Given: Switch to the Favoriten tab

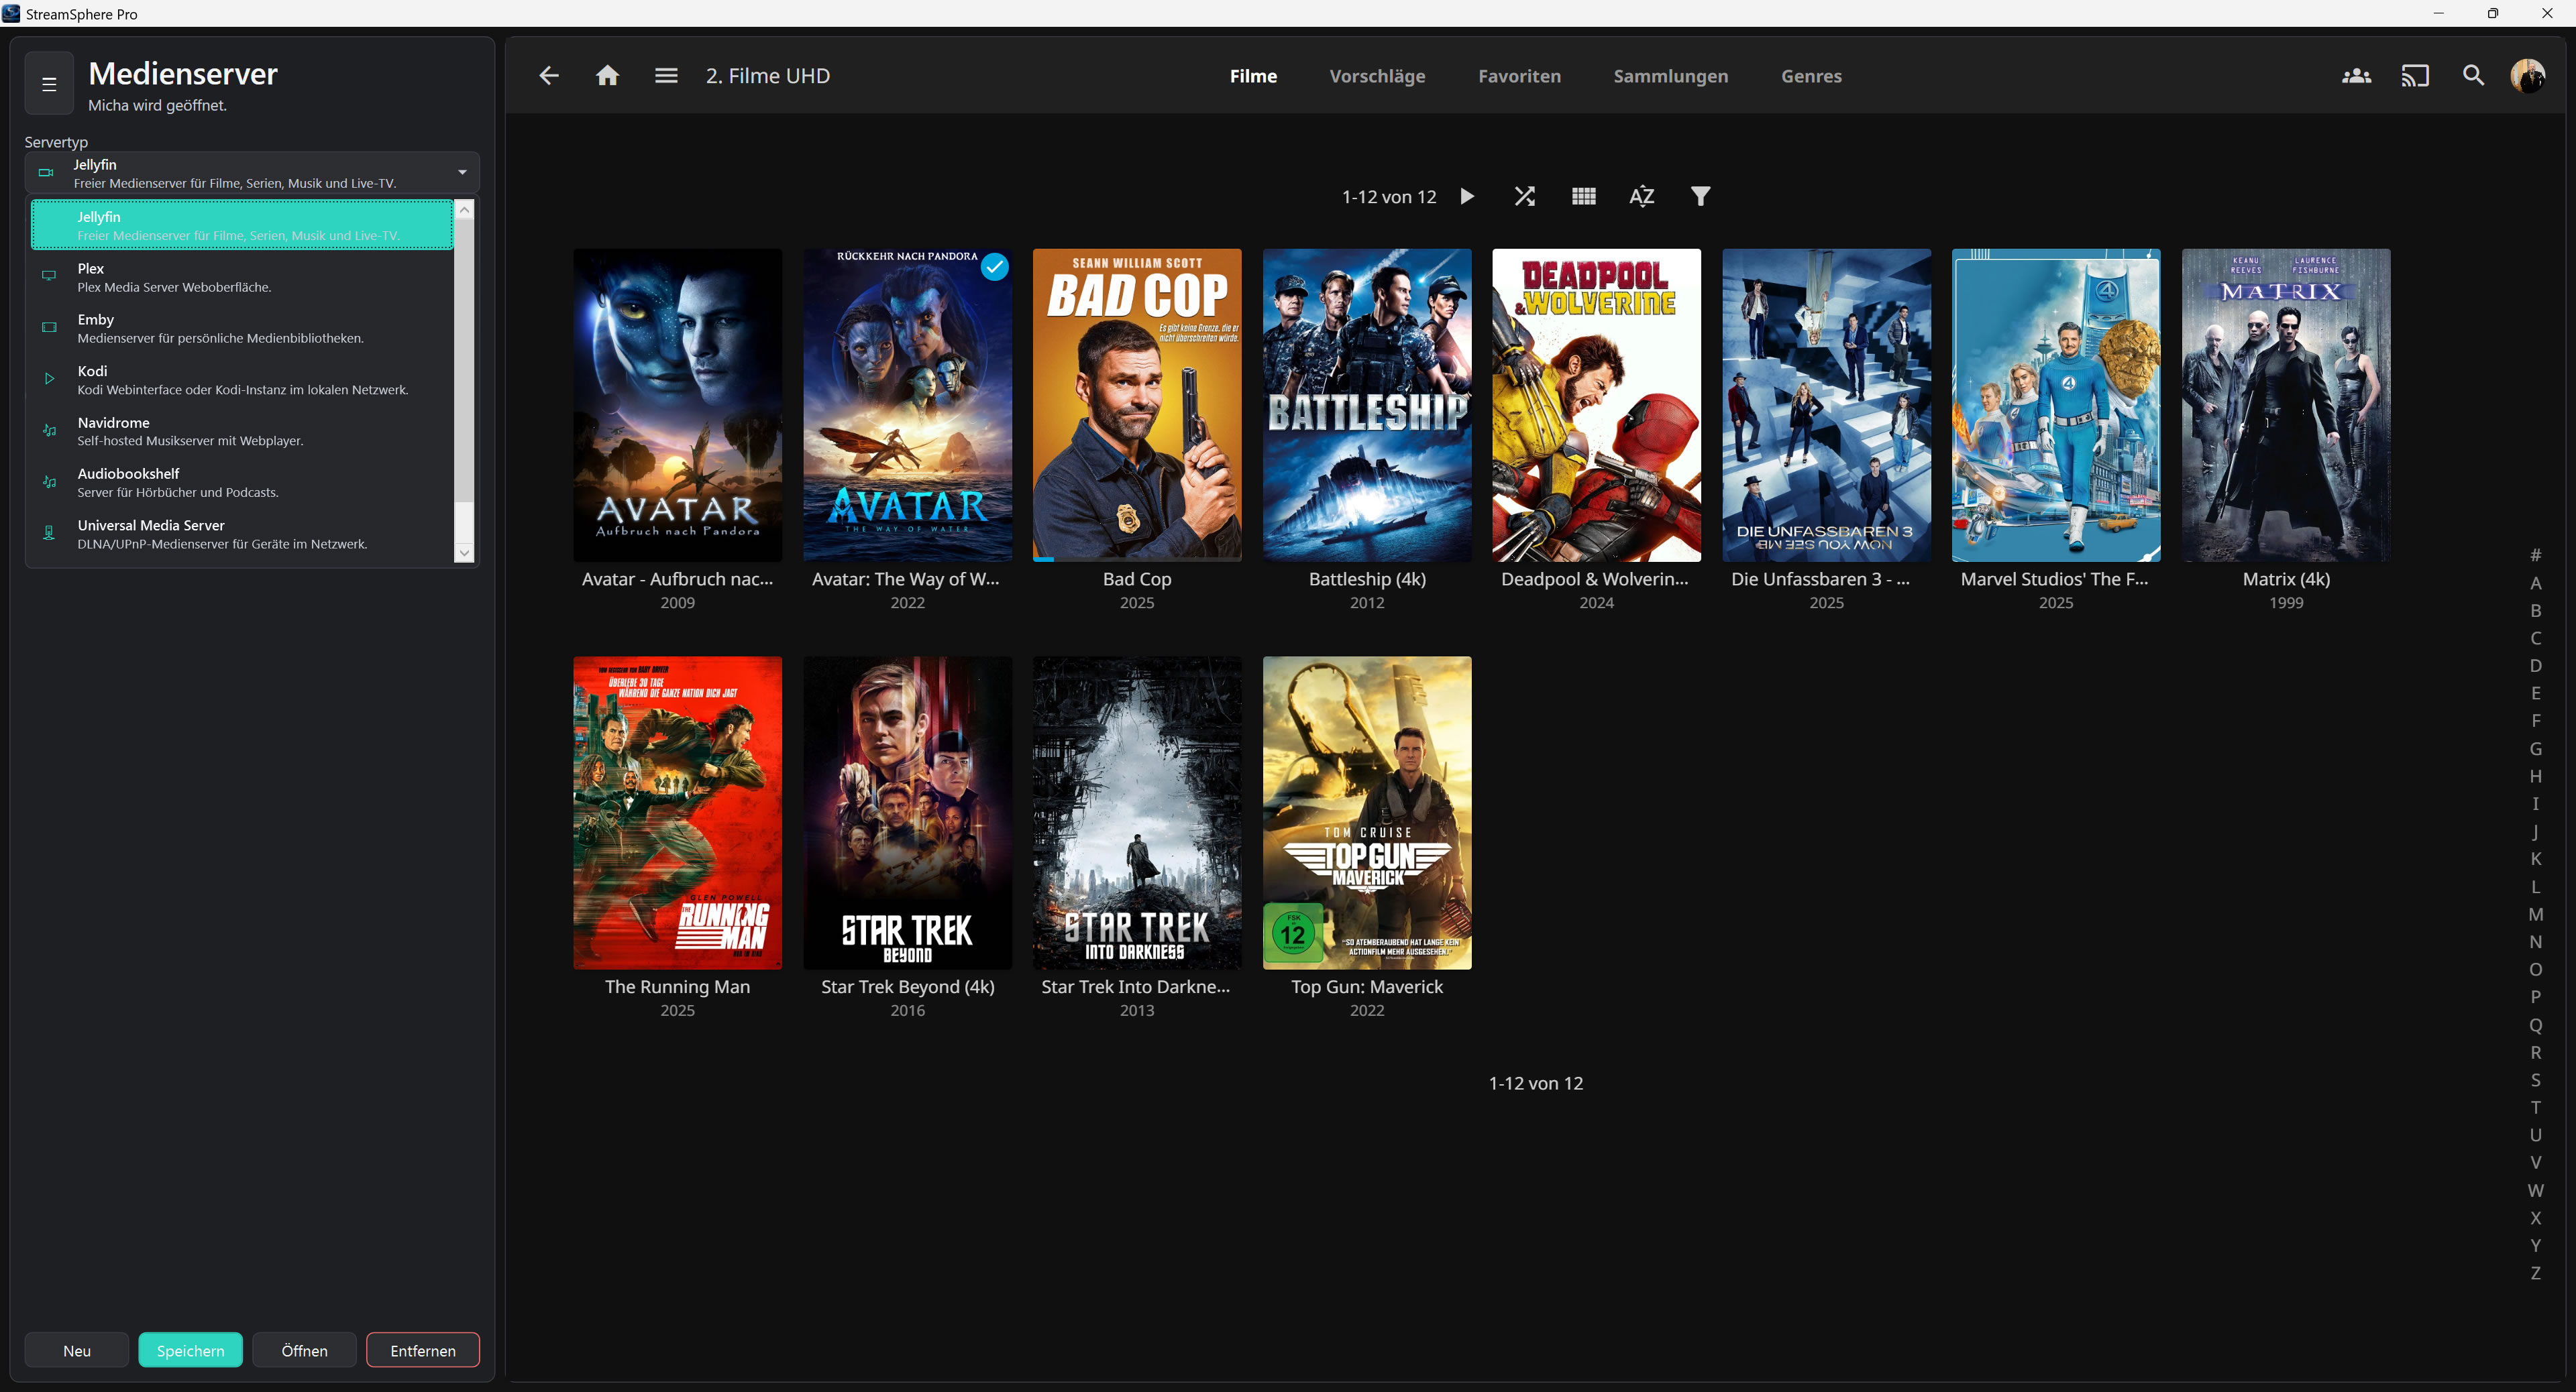Looking at the screenshot, I should tap(1519, 76).
